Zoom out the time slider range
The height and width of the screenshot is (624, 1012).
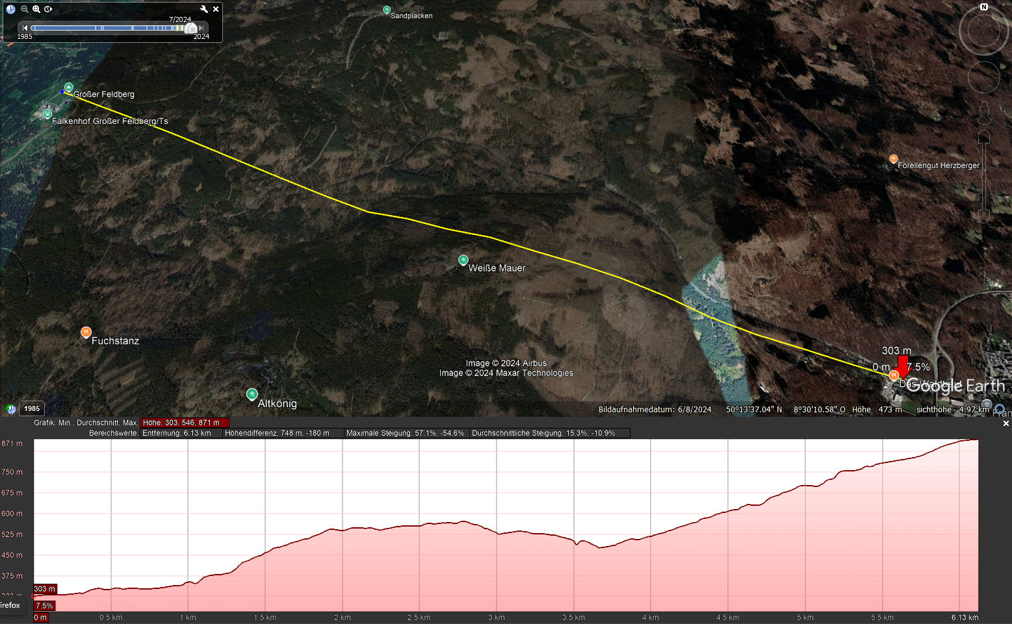point(25,9)
